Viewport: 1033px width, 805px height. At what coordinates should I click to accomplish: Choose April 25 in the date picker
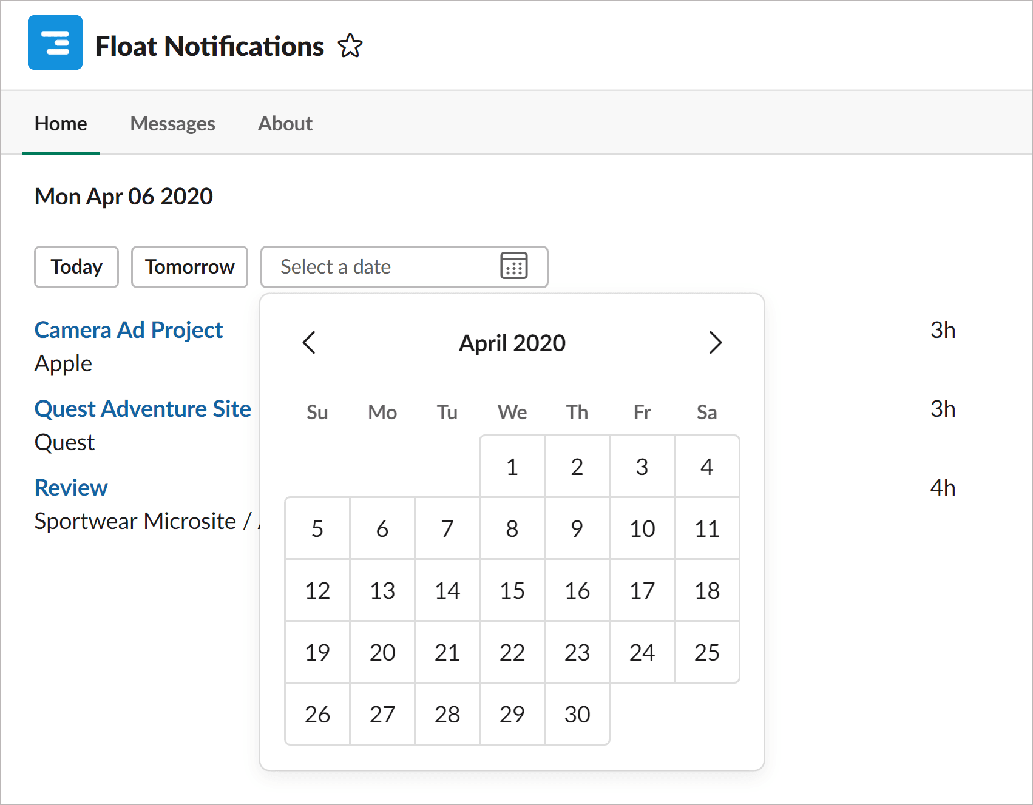click(707, 653)
